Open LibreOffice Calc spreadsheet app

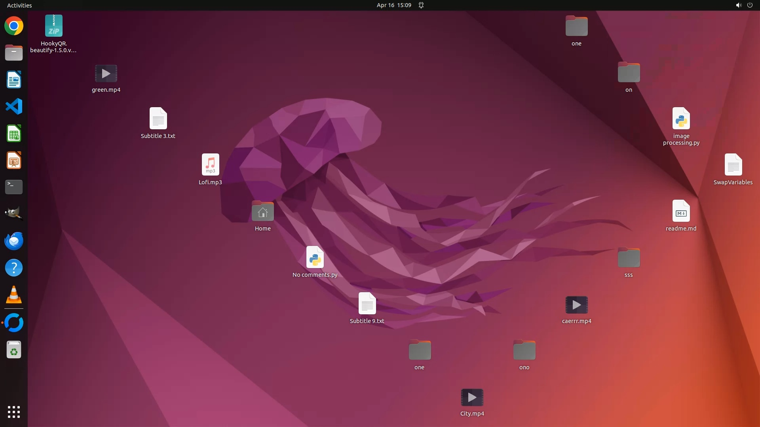pyautogui.click(x=14, y=134)
